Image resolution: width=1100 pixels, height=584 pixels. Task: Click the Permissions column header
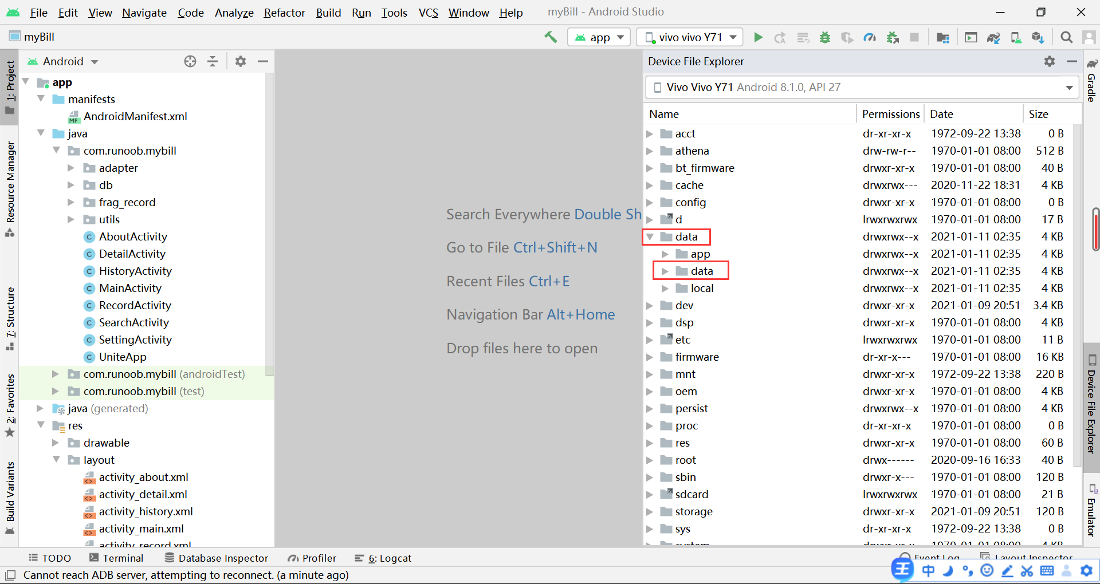coord(891,114)
